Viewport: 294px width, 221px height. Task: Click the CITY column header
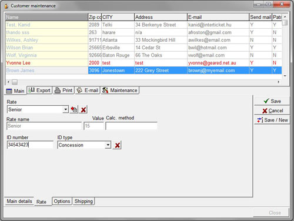click(118, 17)
